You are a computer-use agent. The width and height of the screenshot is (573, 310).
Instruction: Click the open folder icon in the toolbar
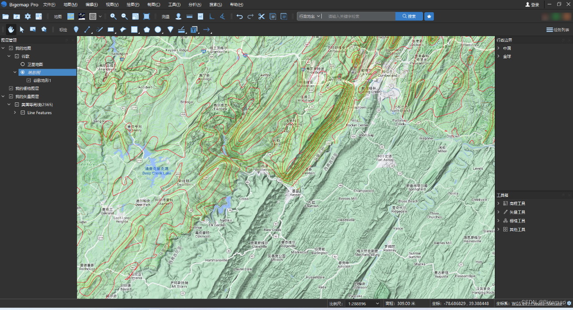[5, 17]
